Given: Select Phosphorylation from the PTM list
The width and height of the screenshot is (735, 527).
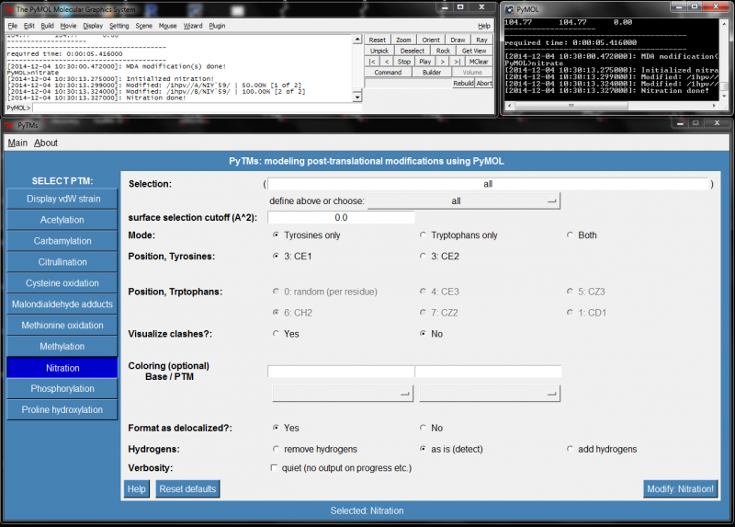Looking at the screenshot, I should tap(62, 388).
